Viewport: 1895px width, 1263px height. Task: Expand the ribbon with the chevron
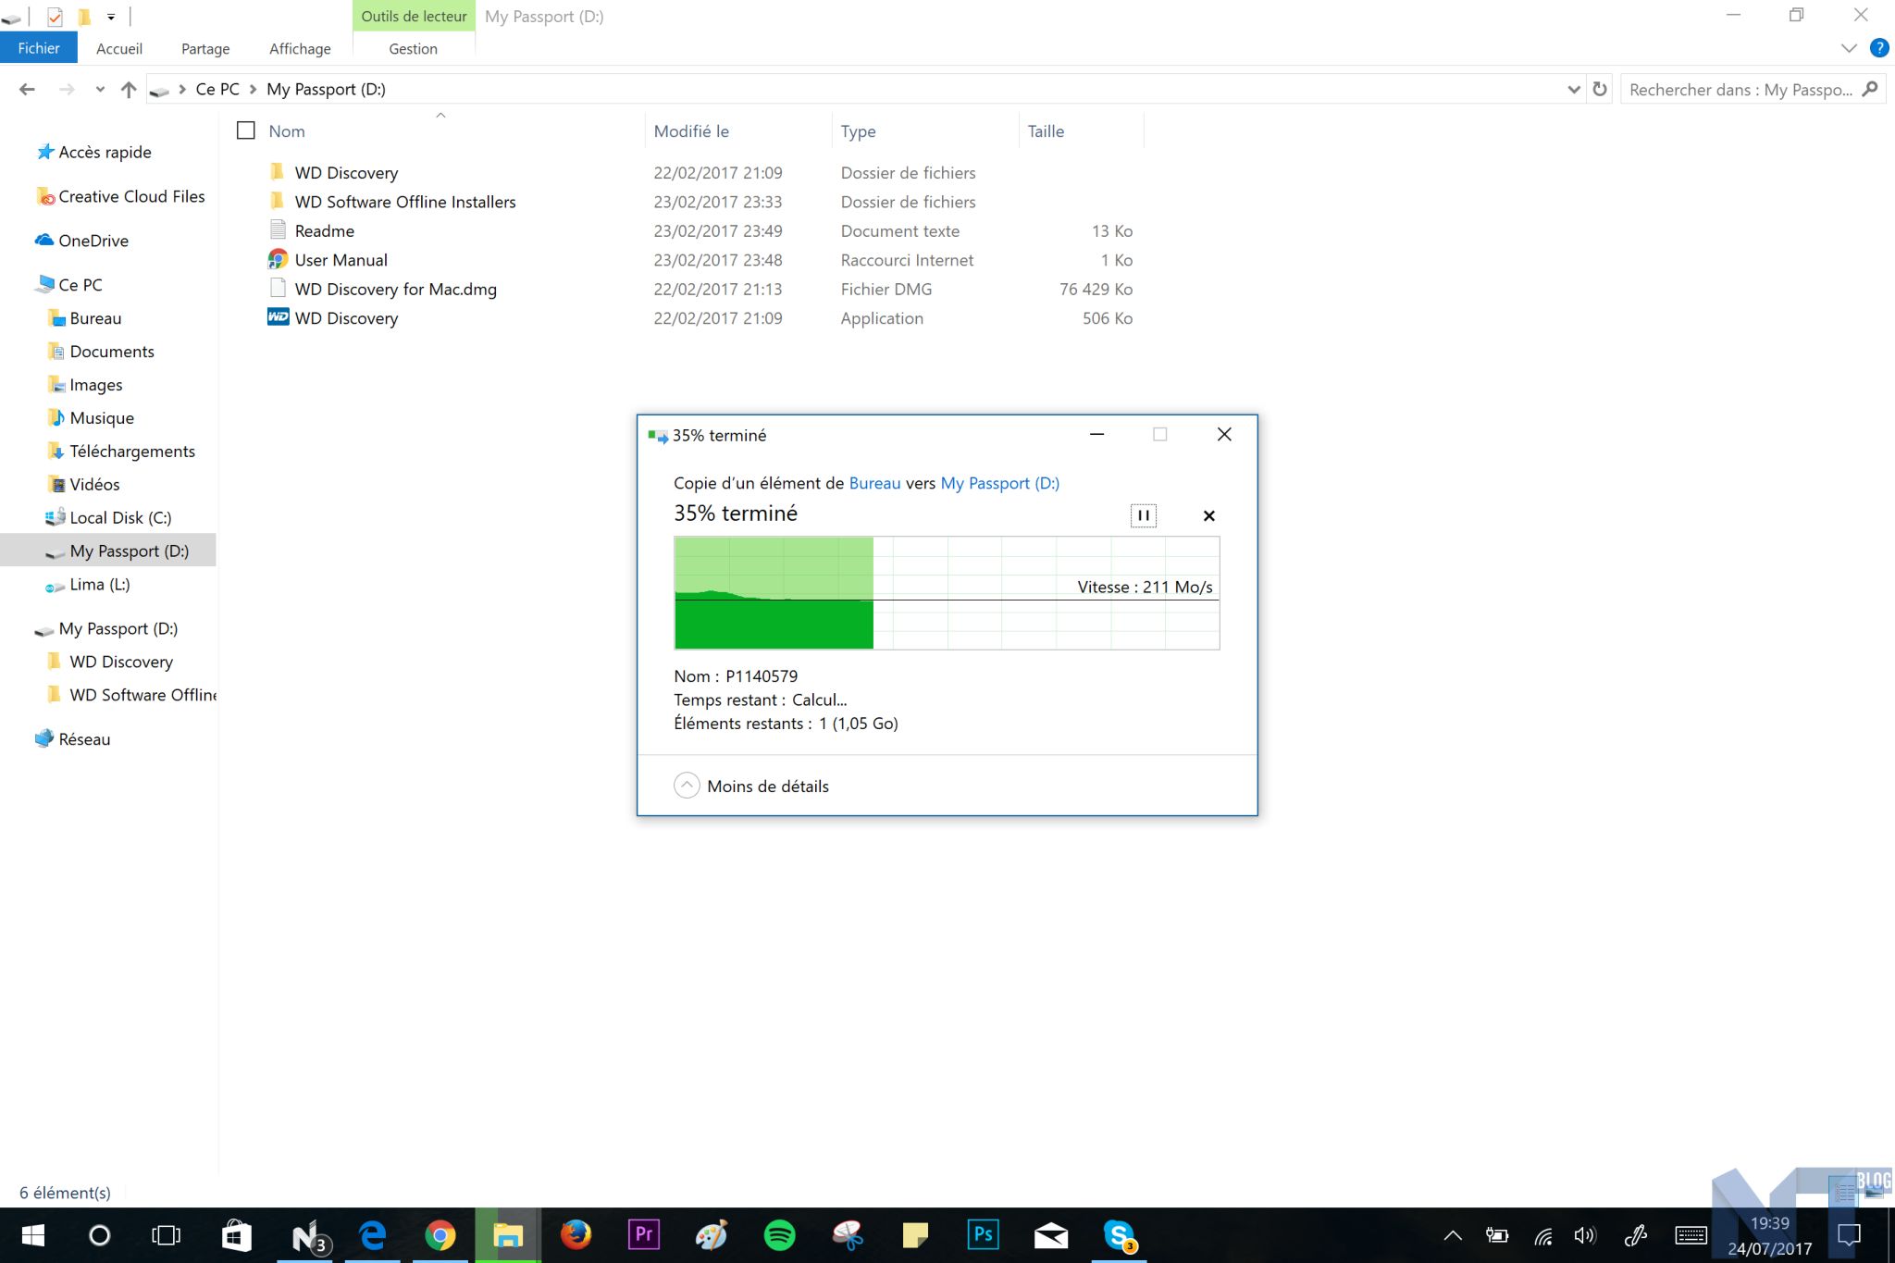pyautogui.click(x=1849, y=48)
